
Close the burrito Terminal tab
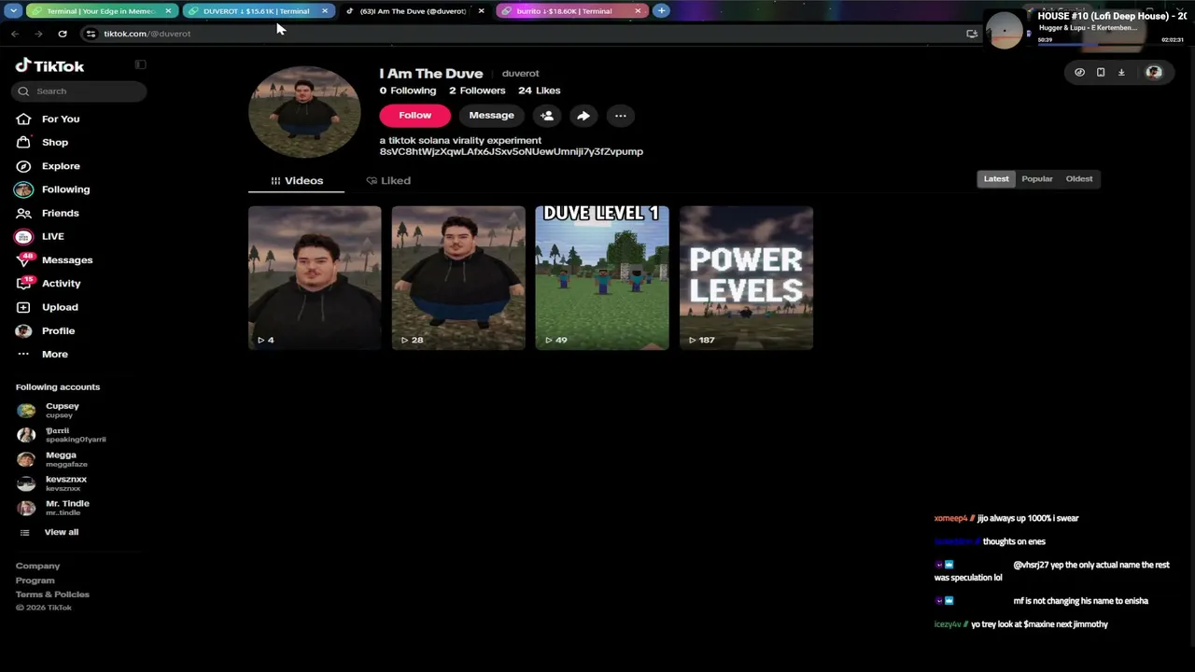[638, 11]
